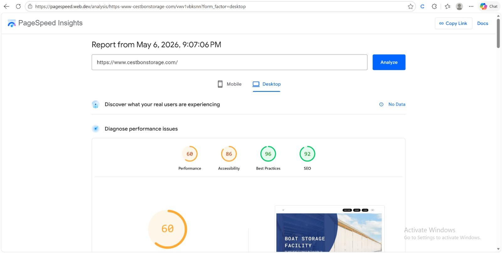The image size is (502, 253).
Task: Open the Docs link
Action: click(483, 23)
